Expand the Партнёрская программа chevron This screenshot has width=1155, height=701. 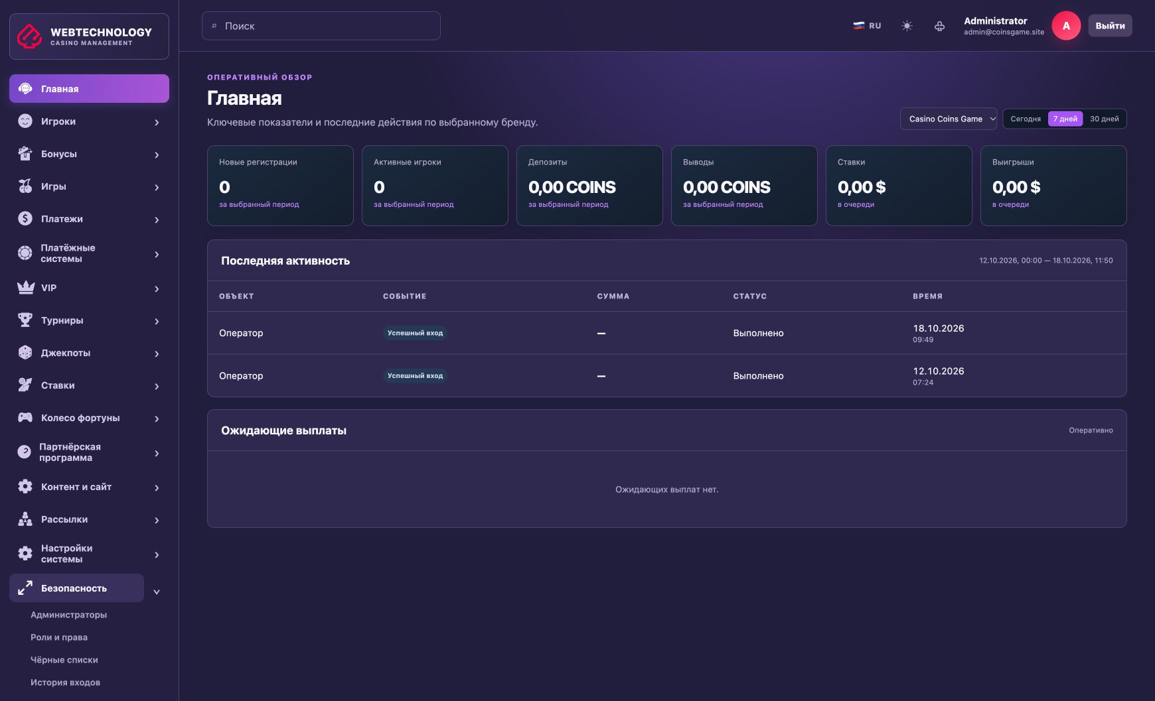(157, 453)
